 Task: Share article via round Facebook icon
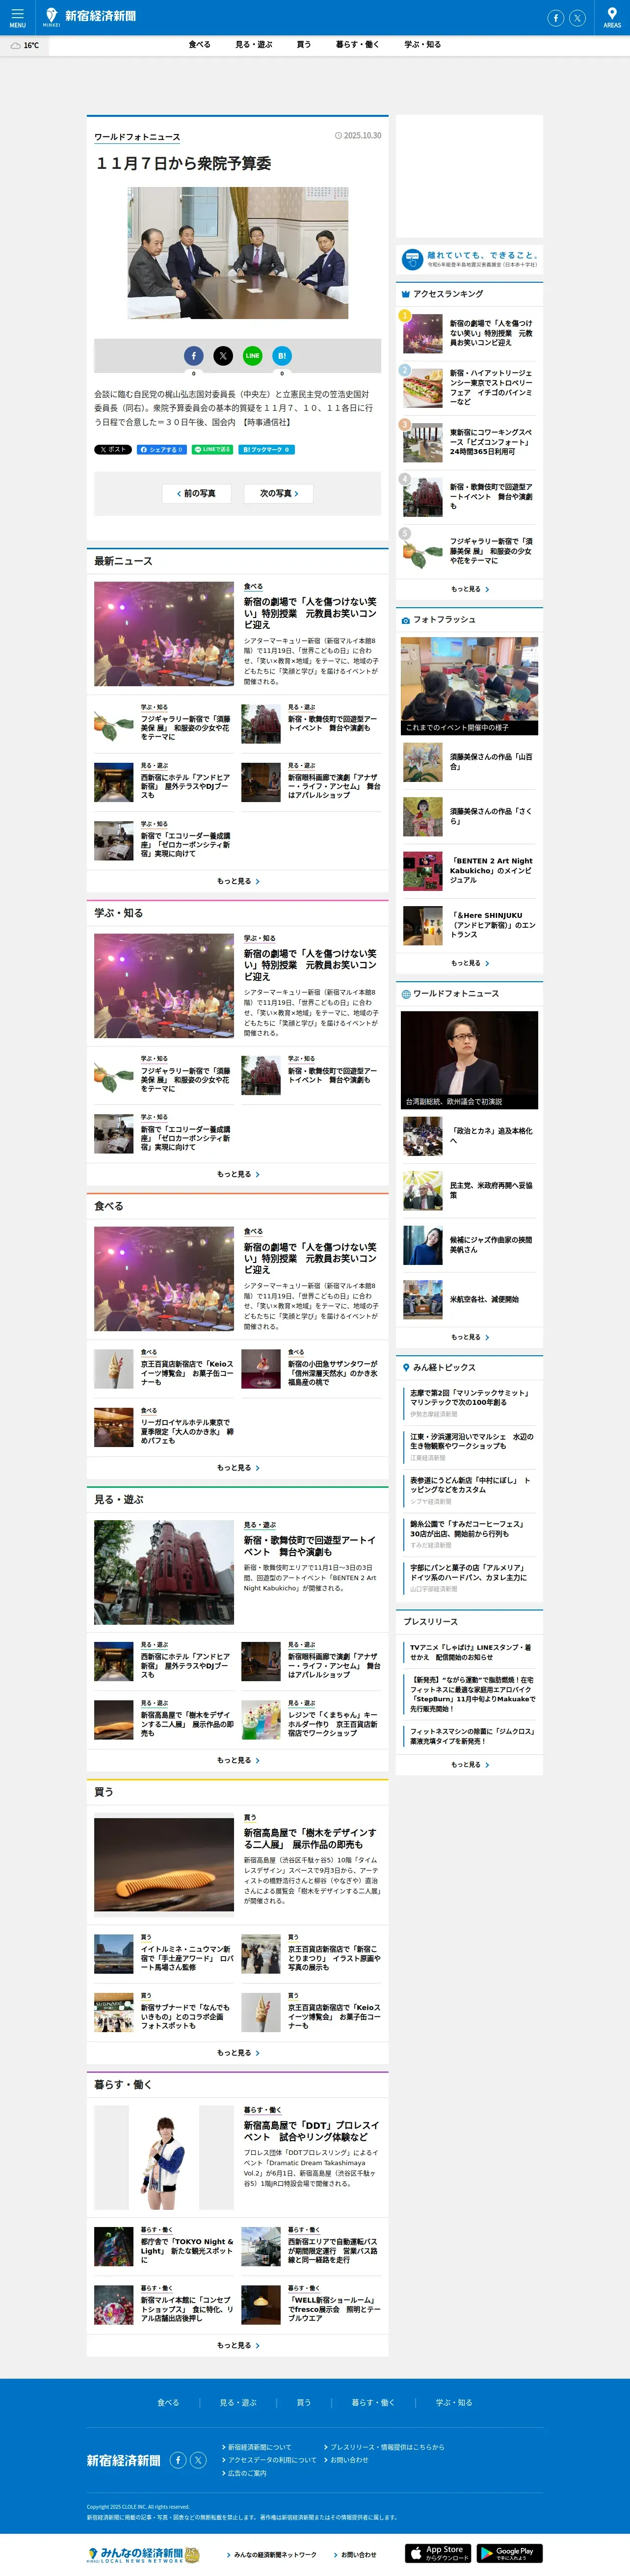(x=194, y=355)
